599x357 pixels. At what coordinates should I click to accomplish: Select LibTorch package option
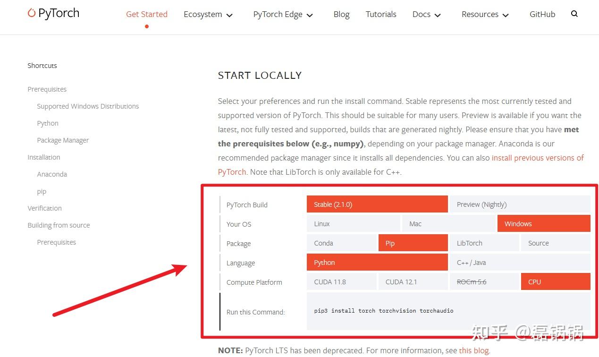click(x=484, y=243)
